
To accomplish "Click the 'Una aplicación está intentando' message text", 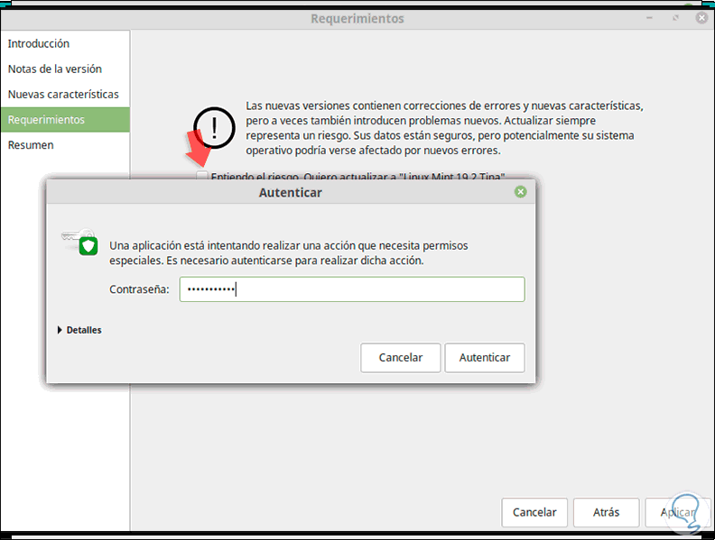I will [x=289, y=252].
